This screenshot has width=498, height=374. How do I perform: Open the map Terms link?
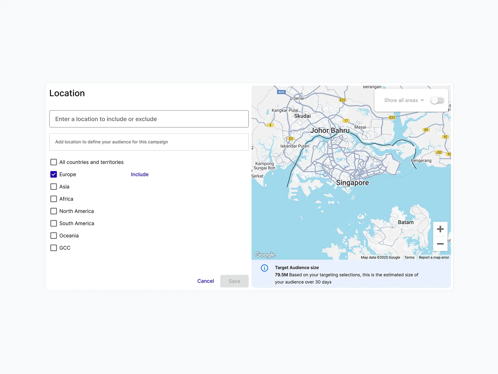point(409,257)
